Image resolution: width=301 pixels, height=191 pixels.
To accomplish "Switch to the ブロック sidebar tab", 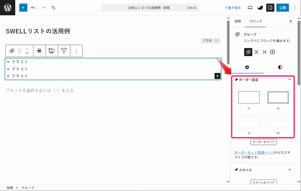I will pyautogui.click(x=255, y=21).
